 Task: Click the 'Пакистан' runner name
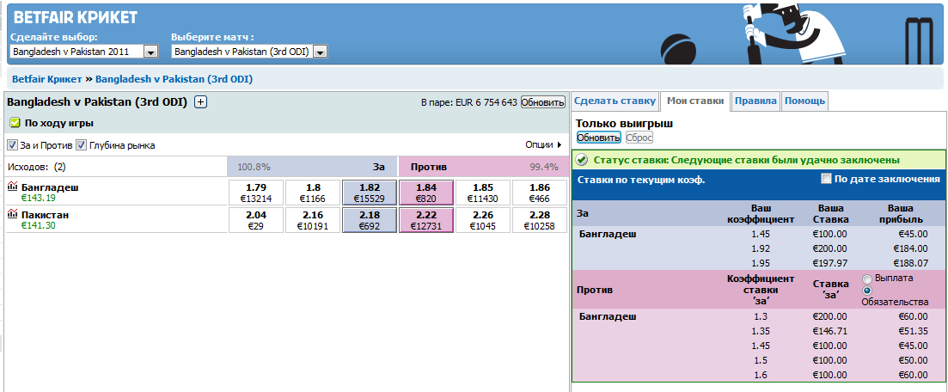point(45,215)
